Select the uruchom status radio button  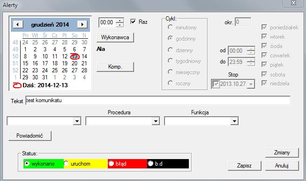click(66, 164)
